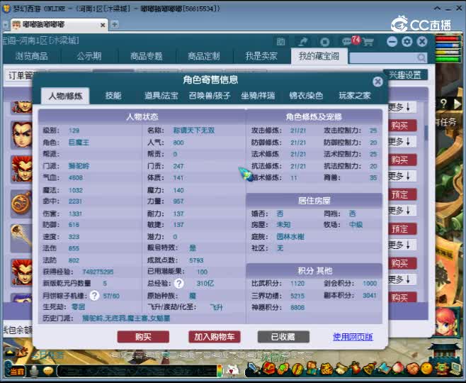Select the round amulet item thumbnail

(x=22, y=204)
